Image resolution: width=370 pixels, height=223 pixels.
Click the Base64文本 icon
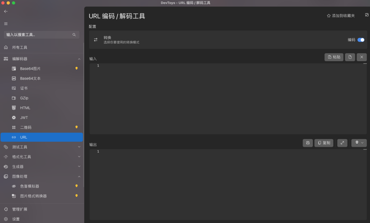tap(14, 79)
